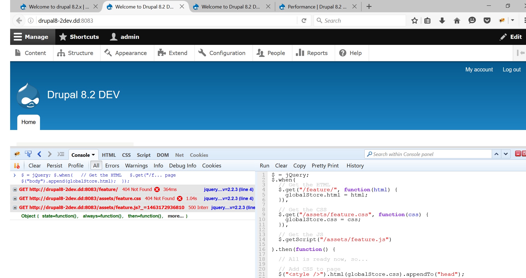The width and height of the screenshot is (526, 278).
Task: Go back in Firebug panel history
Action: (x=39, y=154)
